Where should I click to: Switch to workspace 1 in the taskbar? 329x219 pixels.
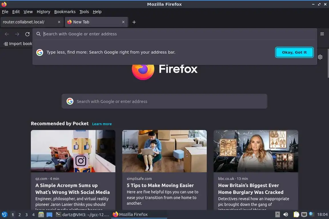pos(13,215)
